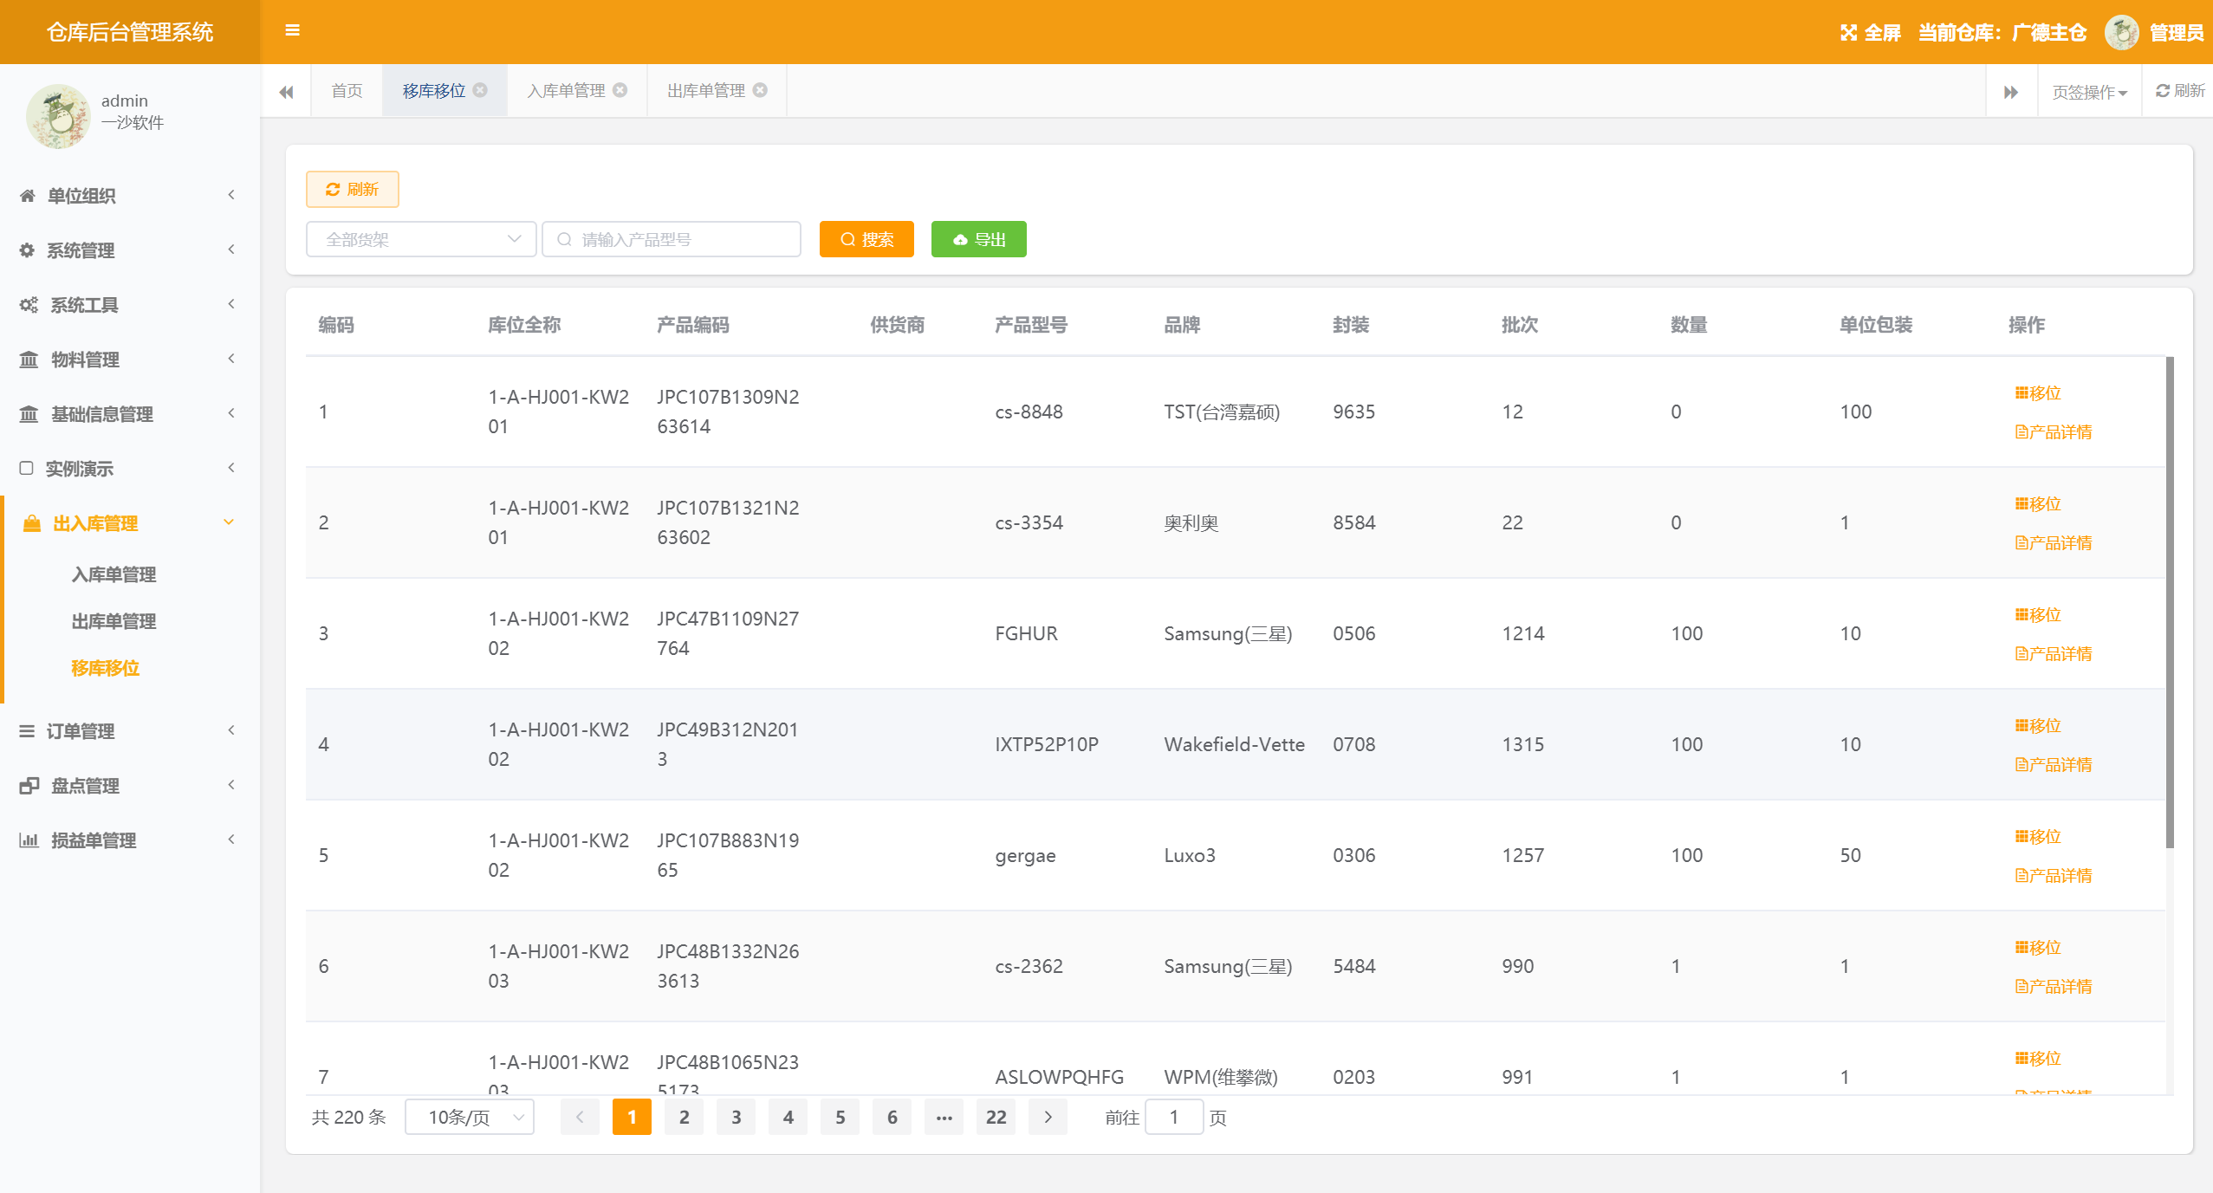Open 入库单管理 in sidebar submenu

[114, 574]
